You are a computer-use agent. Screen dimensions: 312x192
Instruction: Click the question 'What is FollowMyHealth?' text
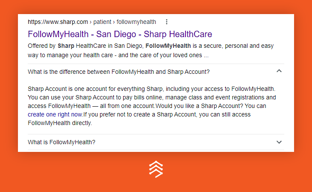pyautogui.click(x=62, y=142)
